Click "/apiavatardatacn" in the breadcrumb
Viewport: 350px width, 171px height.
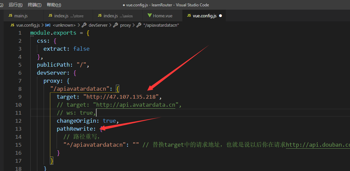pyautogui.click(x=161, y=25)
